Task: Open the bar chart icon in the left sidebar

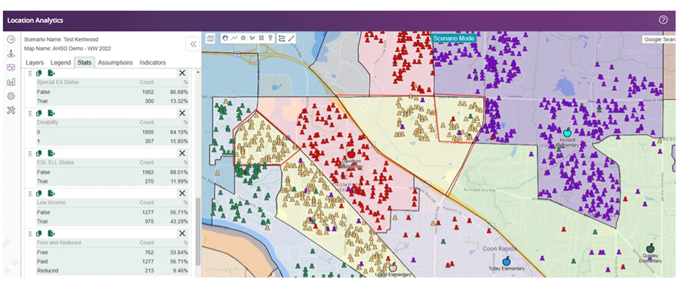Action: [x=11, y=82]
